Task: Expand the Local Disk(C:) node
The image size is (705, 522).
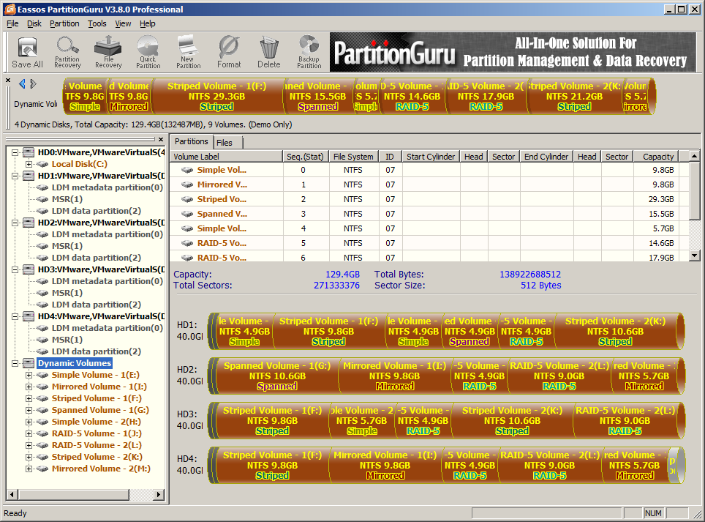Action: pyautogui.click(x=29, y=164)
